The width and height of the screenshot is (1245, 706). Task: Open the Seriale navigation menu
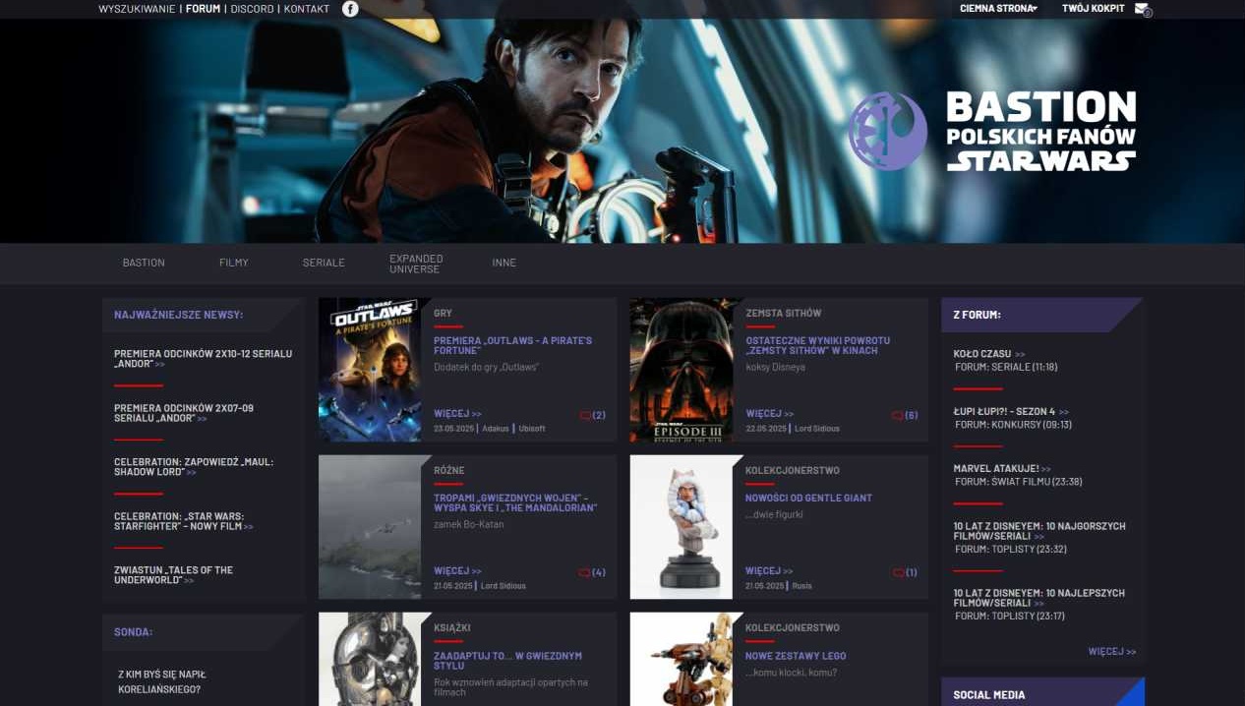click(324, 264)
